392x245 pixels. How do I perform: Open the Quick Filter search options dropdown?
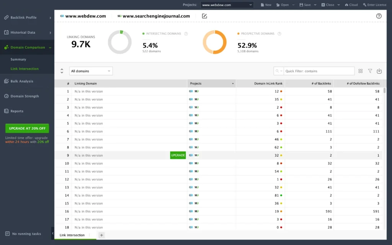[279, 71]
